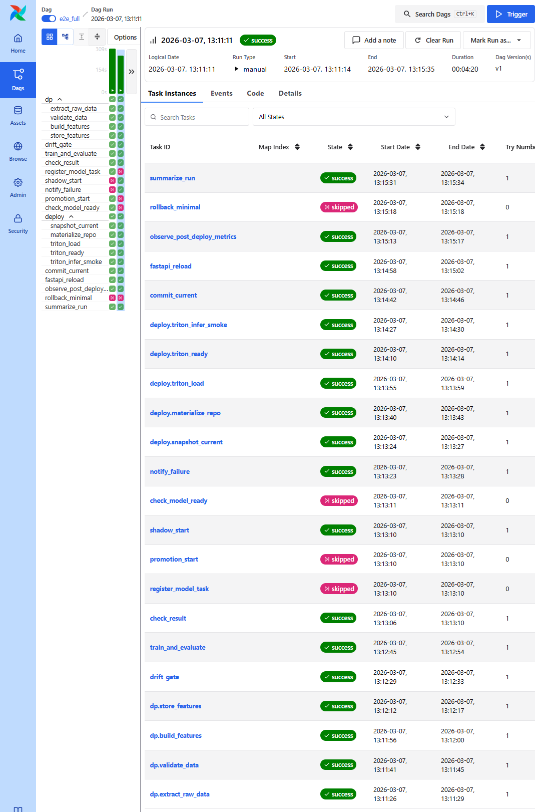The height and width of the screenshot is (812, 540).
Task: Switch to the graph view icon
Action: [65, 37]
